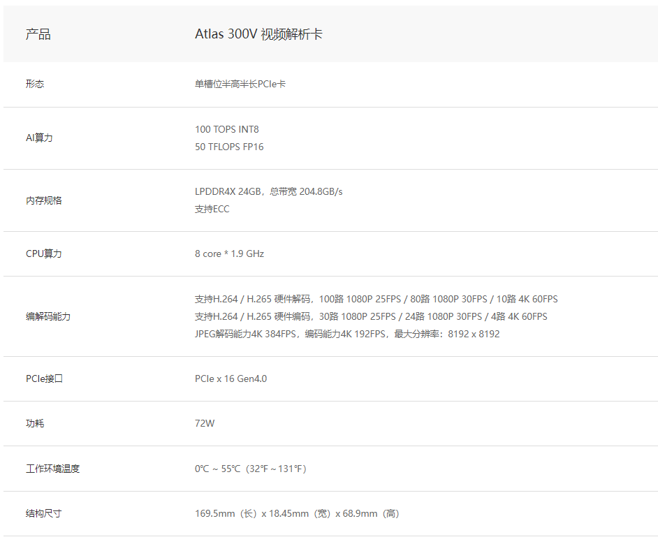Screen dimensions: 658x544
Task: Select the hardware encoding '硬件编码' specification line
Action: pos(371,316)
